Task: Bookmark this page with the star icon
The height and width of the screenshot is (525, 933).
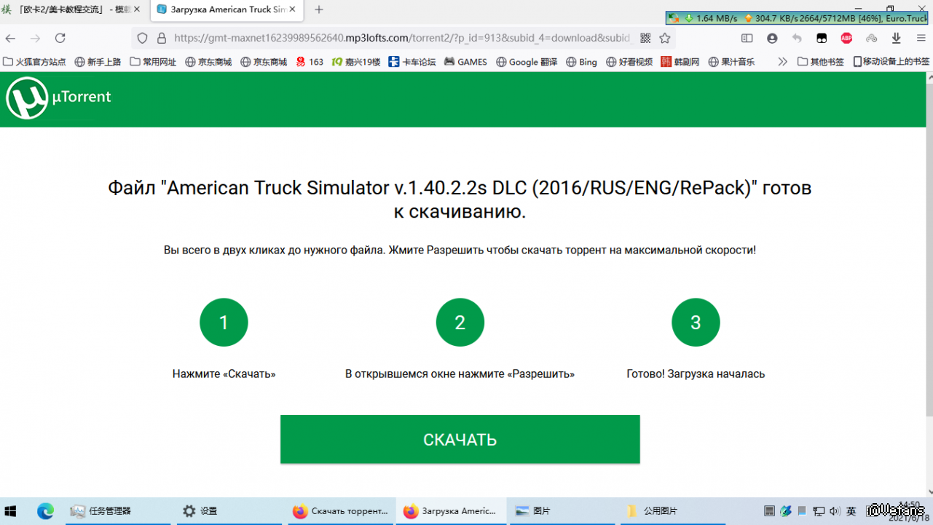Action: 665,38
